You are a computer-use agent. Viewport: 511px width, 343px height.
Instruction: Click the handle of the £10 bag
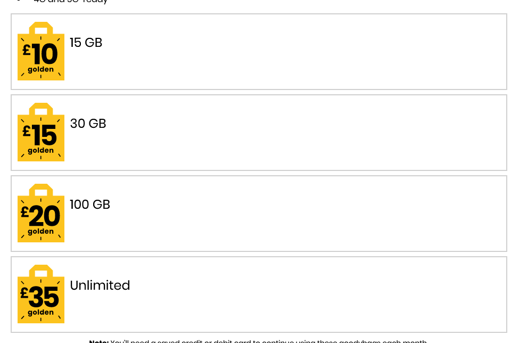[x=41, y=28]
